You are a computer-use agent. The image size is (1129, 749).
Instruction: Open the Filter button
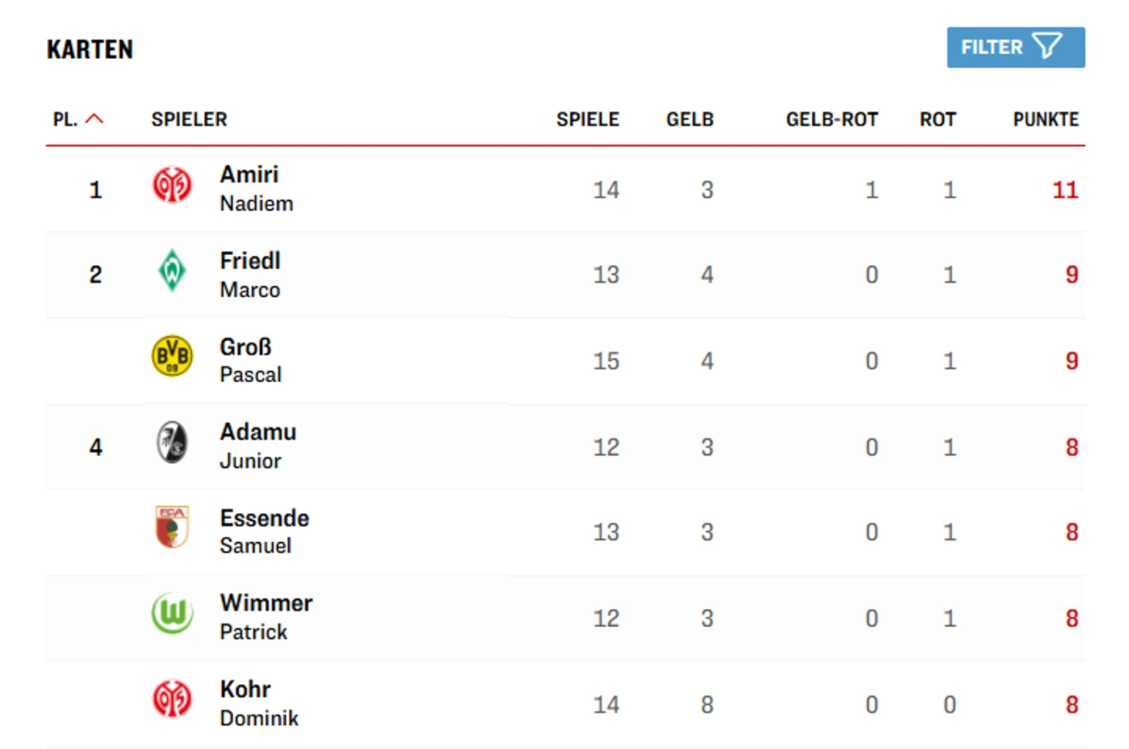1015,47
